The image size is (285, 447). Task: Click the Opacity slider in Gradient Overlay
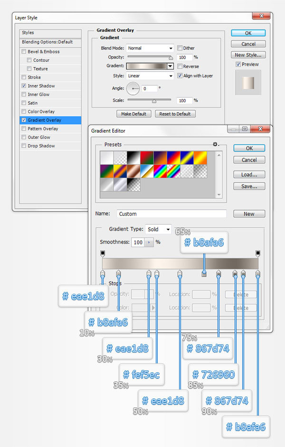click(150, 57)
